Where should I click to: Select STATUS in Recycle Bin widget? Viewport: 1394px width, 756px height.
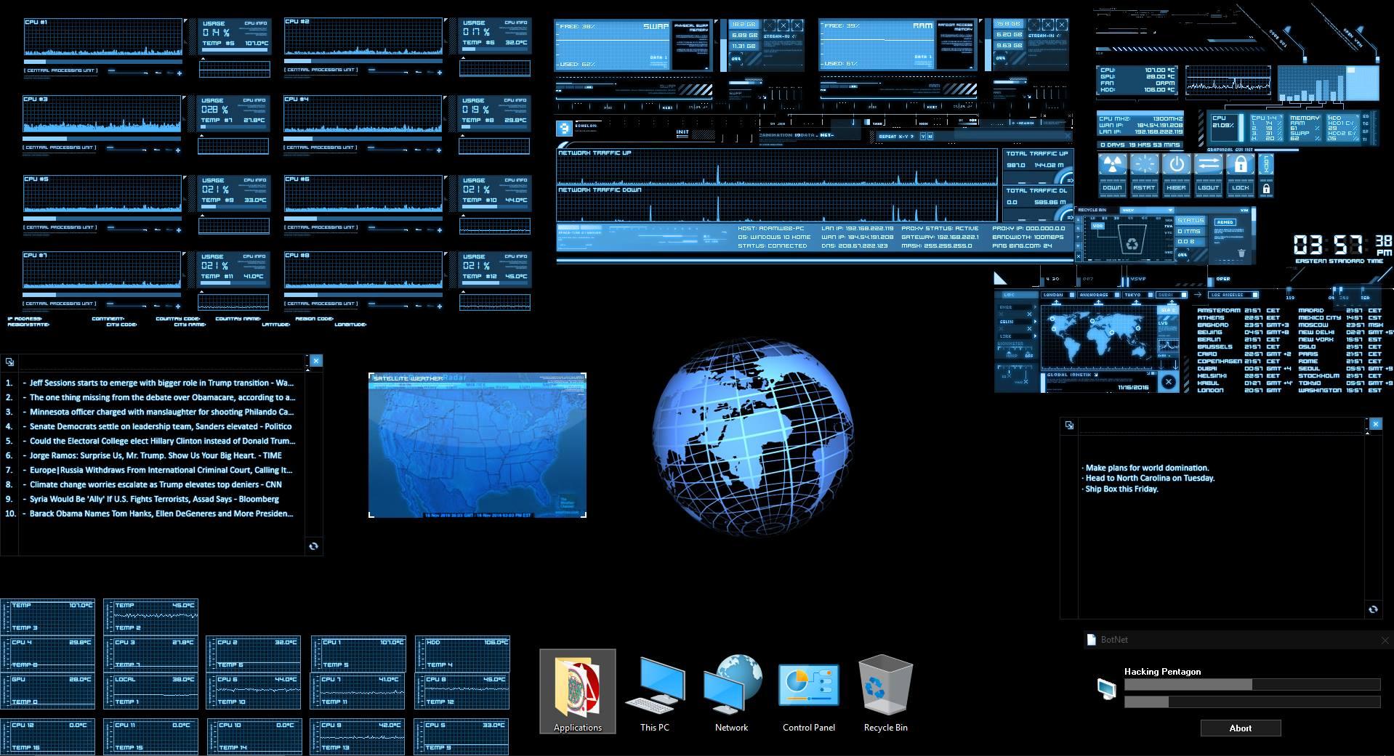pyautogui.click(x=1190, y=220)
